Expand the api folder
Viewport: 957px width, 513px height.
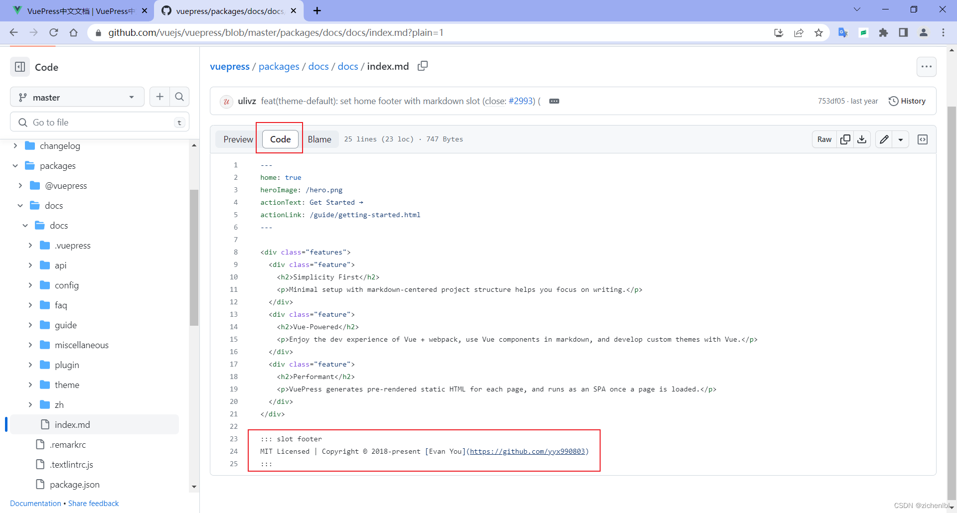click(x=30, y=265)
